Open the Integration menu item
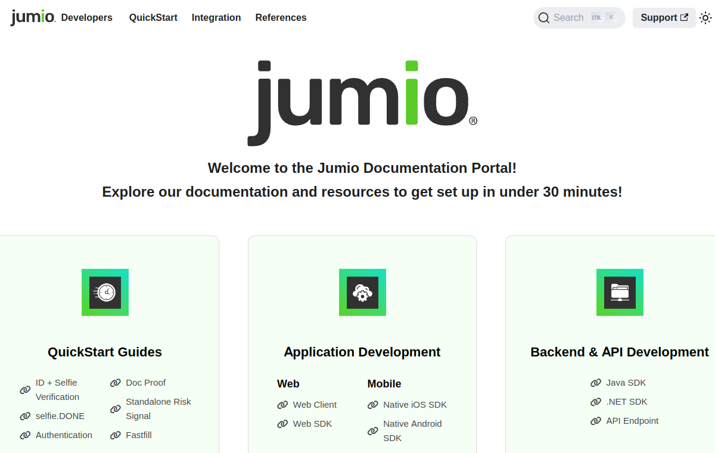 click(216, 17)
